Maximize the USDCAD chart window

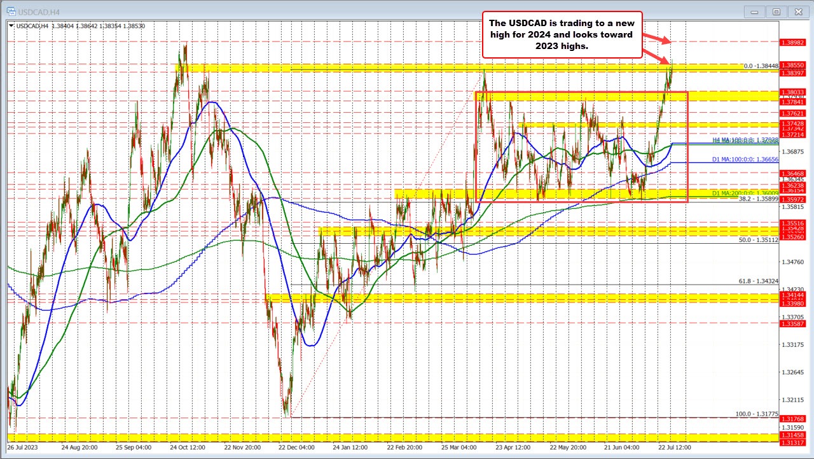click(776, 11)
